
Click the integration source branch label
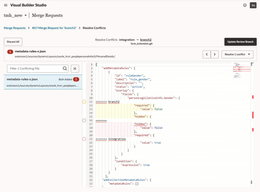coord(127,40)
